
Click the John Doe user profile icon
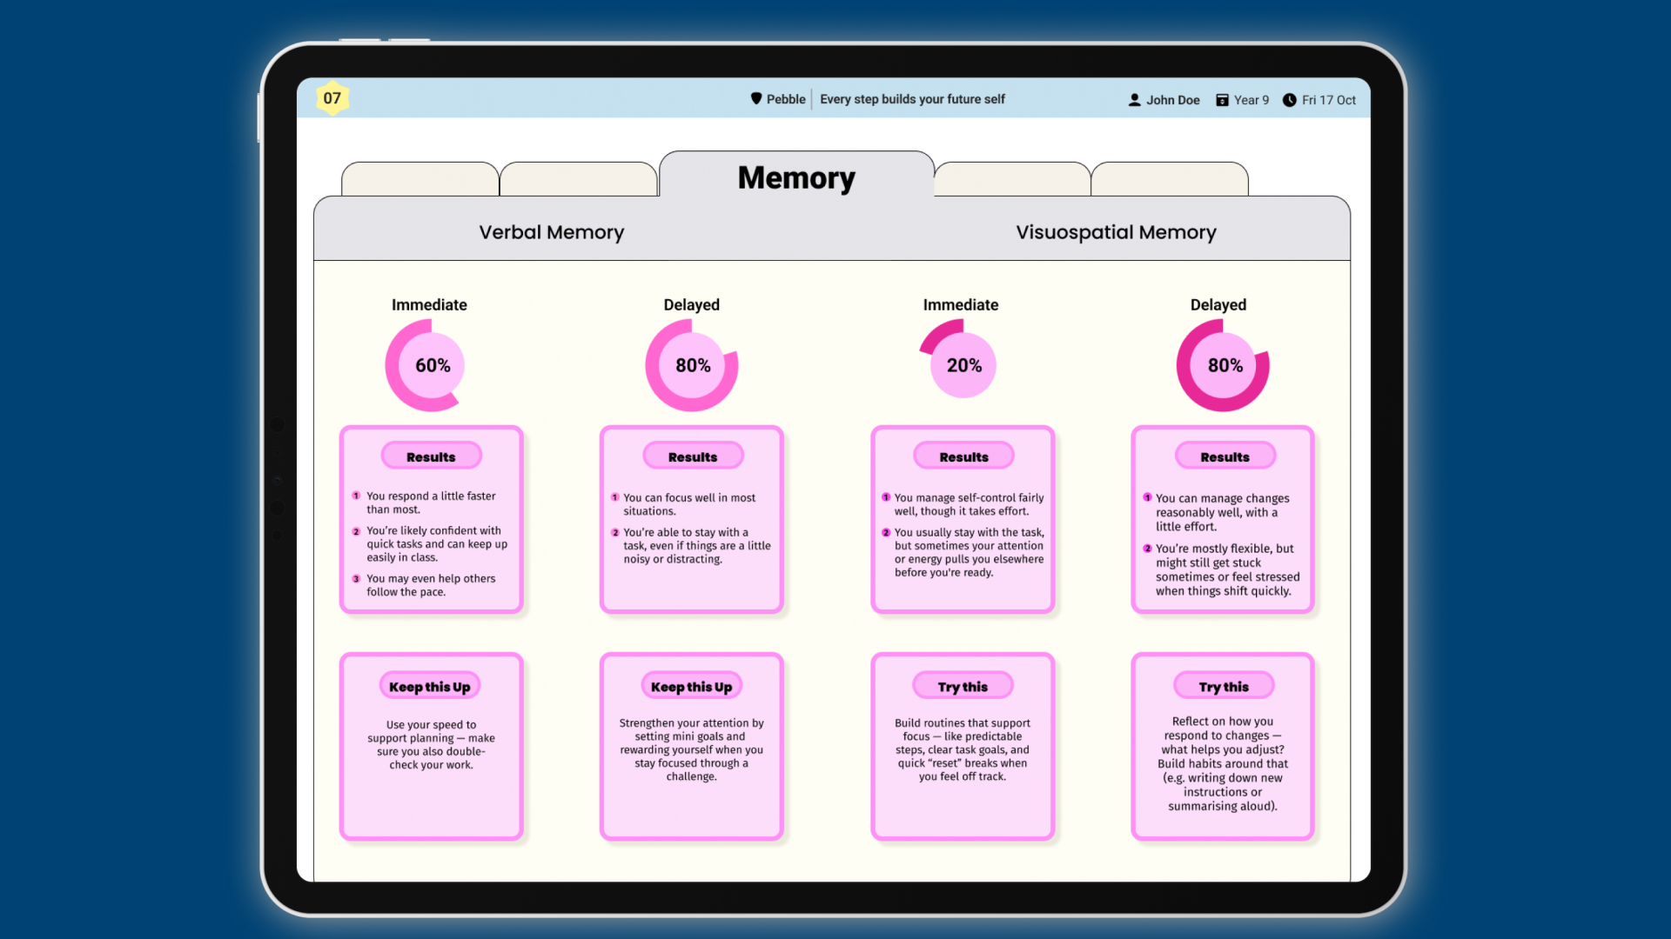1134,100
